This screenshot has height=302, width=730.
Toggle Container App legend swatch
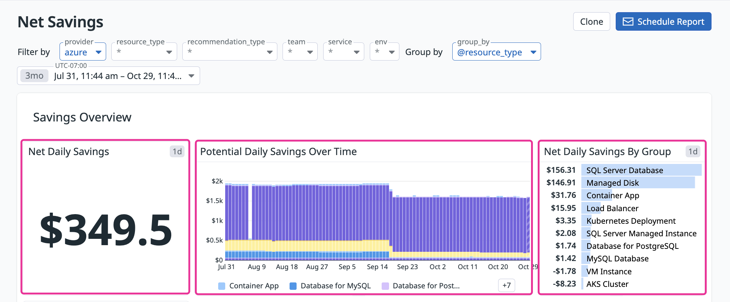(222, 286)
